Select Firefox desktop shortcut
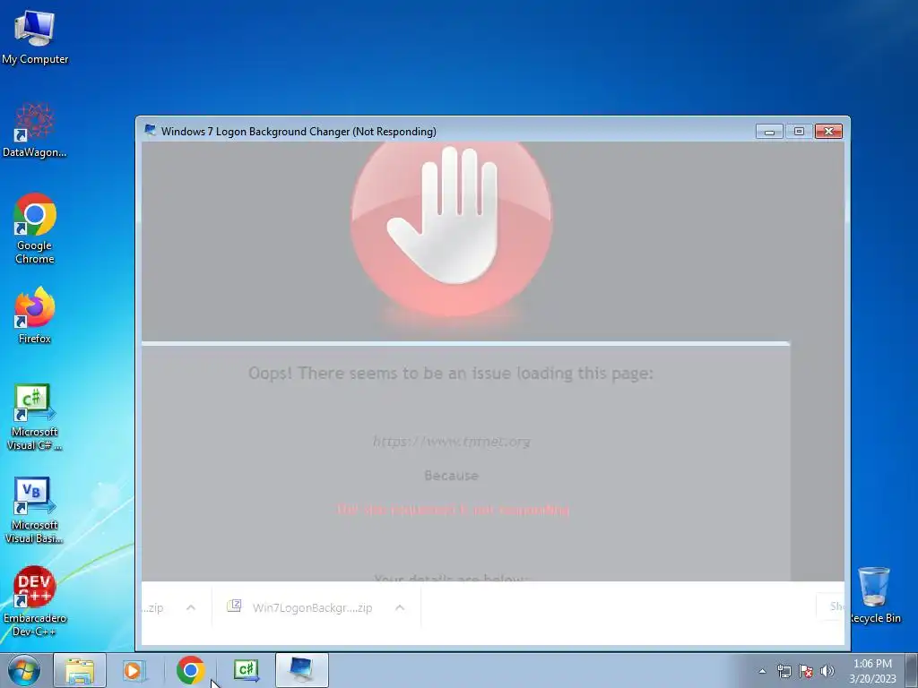The image size is (918, 688). coord(35,315)
